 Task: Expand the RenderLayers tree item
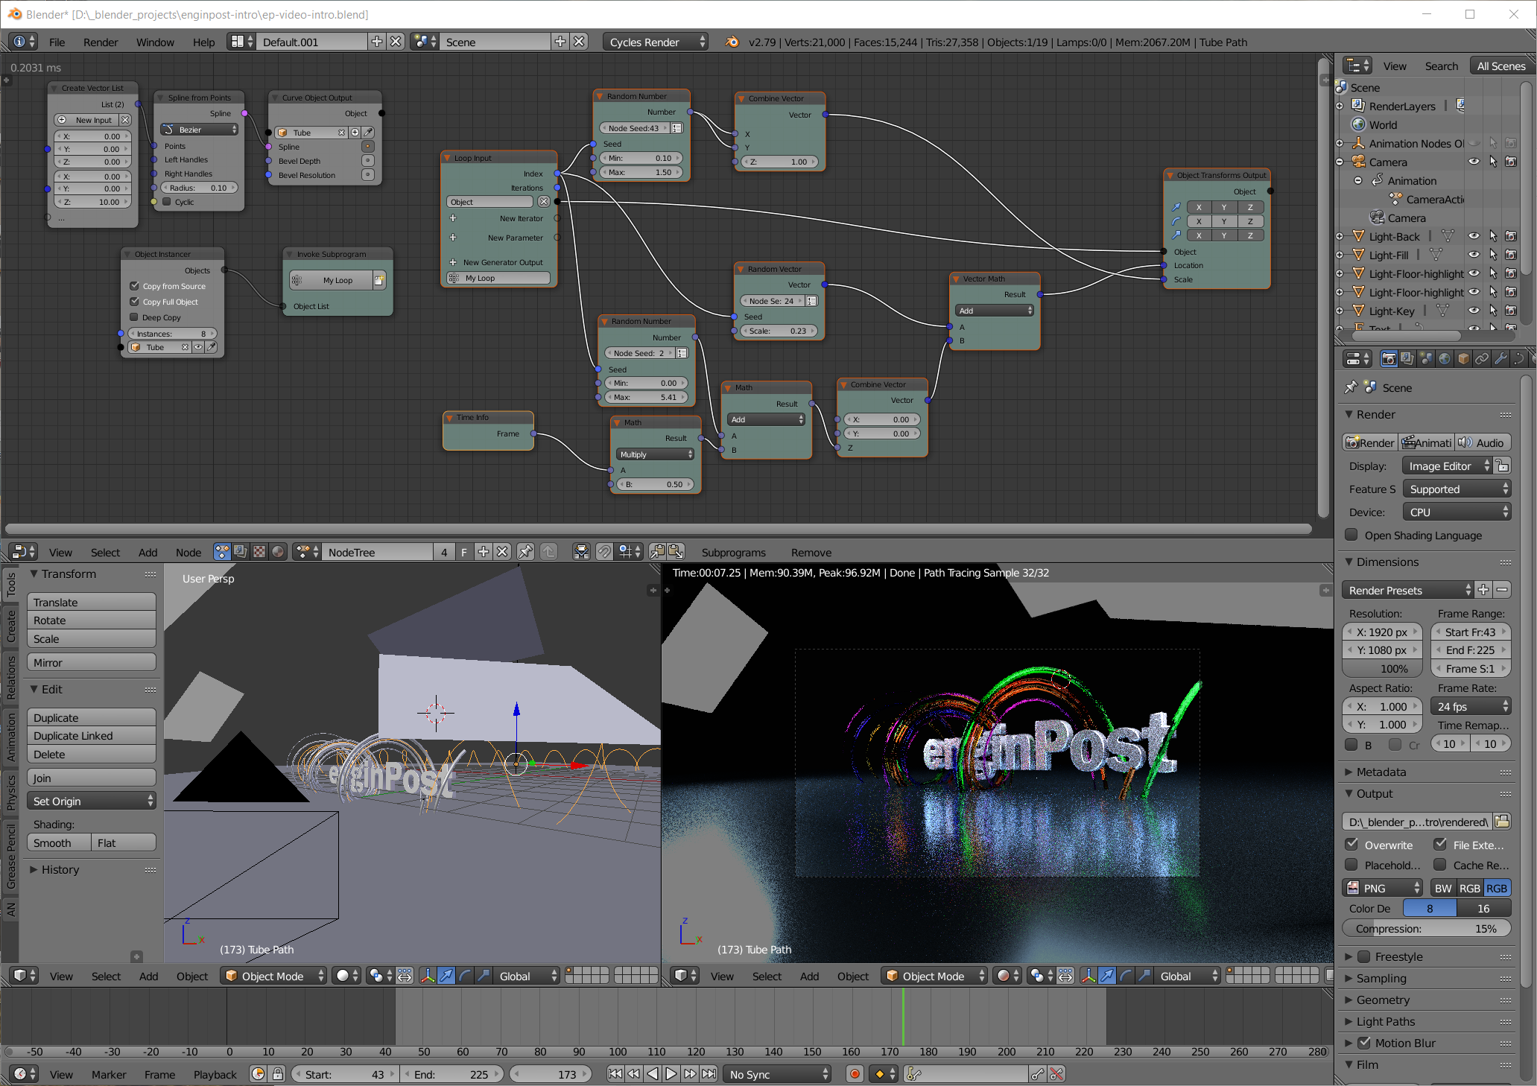point(1340,106)
